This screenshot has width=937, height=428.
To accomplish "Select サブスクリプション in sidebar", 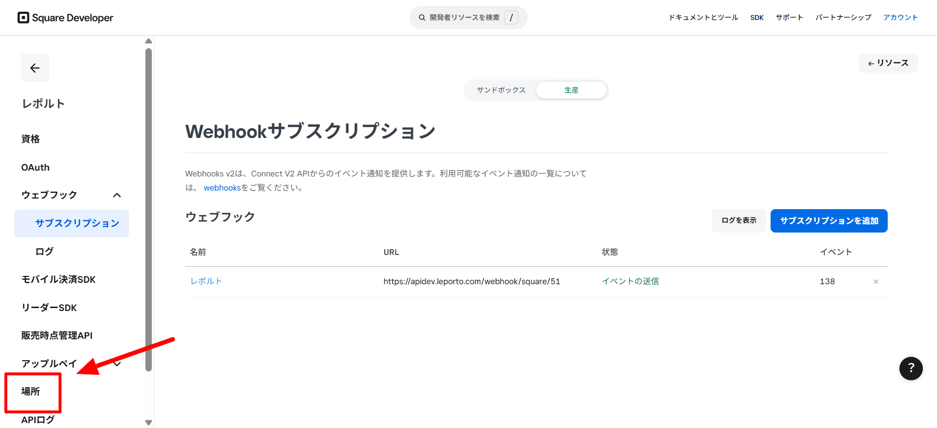I will [x=71, y=223].
